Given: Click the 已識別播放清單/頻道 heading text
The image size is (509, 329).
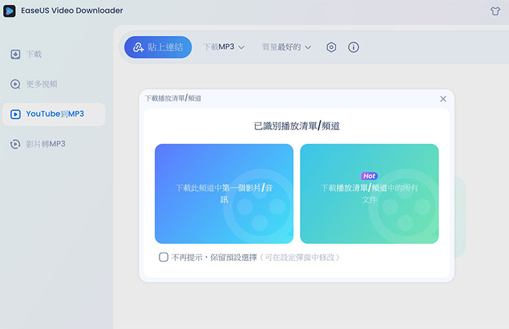Looking at the screenshot, I should (x=296, y=126).
